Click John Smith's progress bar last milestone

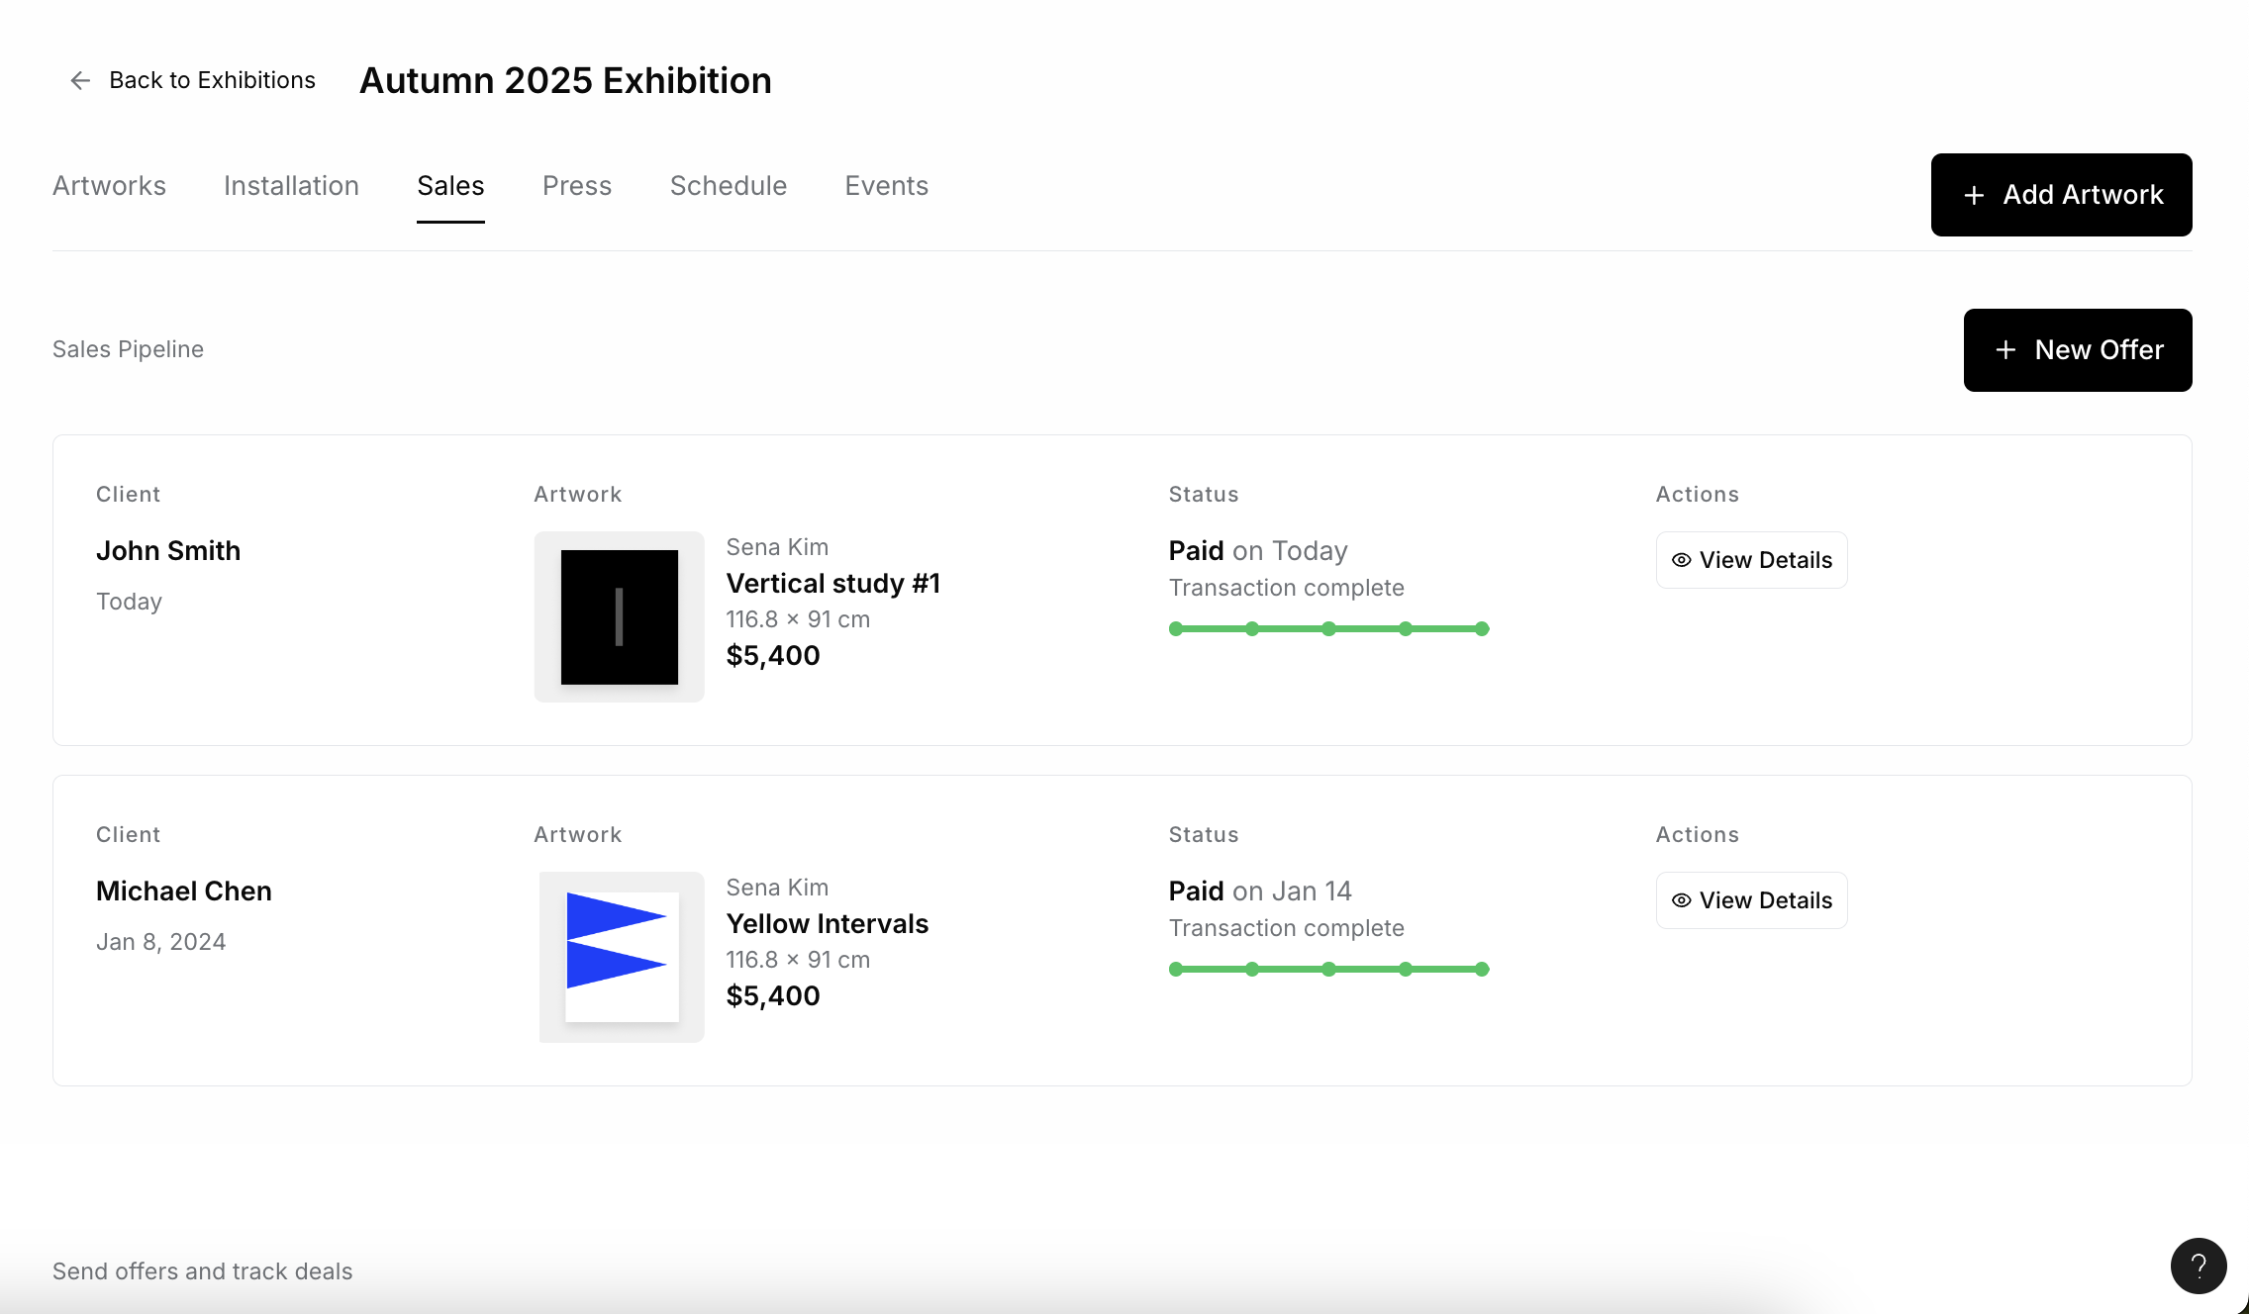click(x=1480, y=628)
